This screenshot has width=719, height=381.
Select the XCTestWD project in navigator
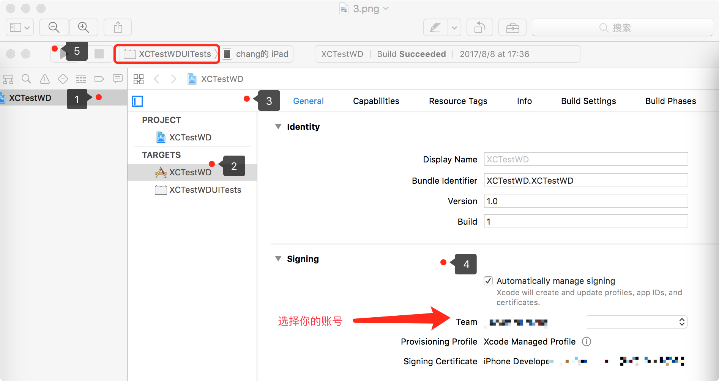[63, 98]
